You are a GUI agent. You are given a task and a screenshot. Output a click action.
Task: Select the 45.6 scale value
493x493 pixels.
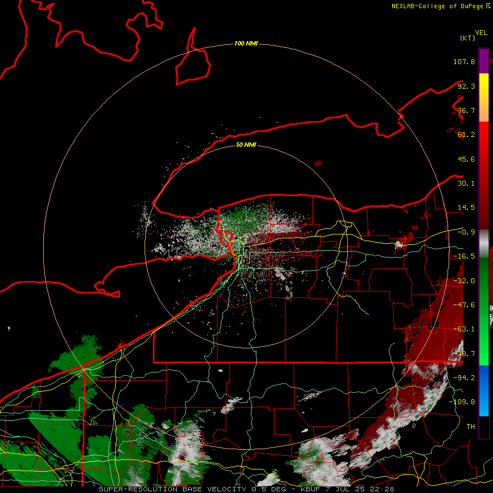click(466, 159)
